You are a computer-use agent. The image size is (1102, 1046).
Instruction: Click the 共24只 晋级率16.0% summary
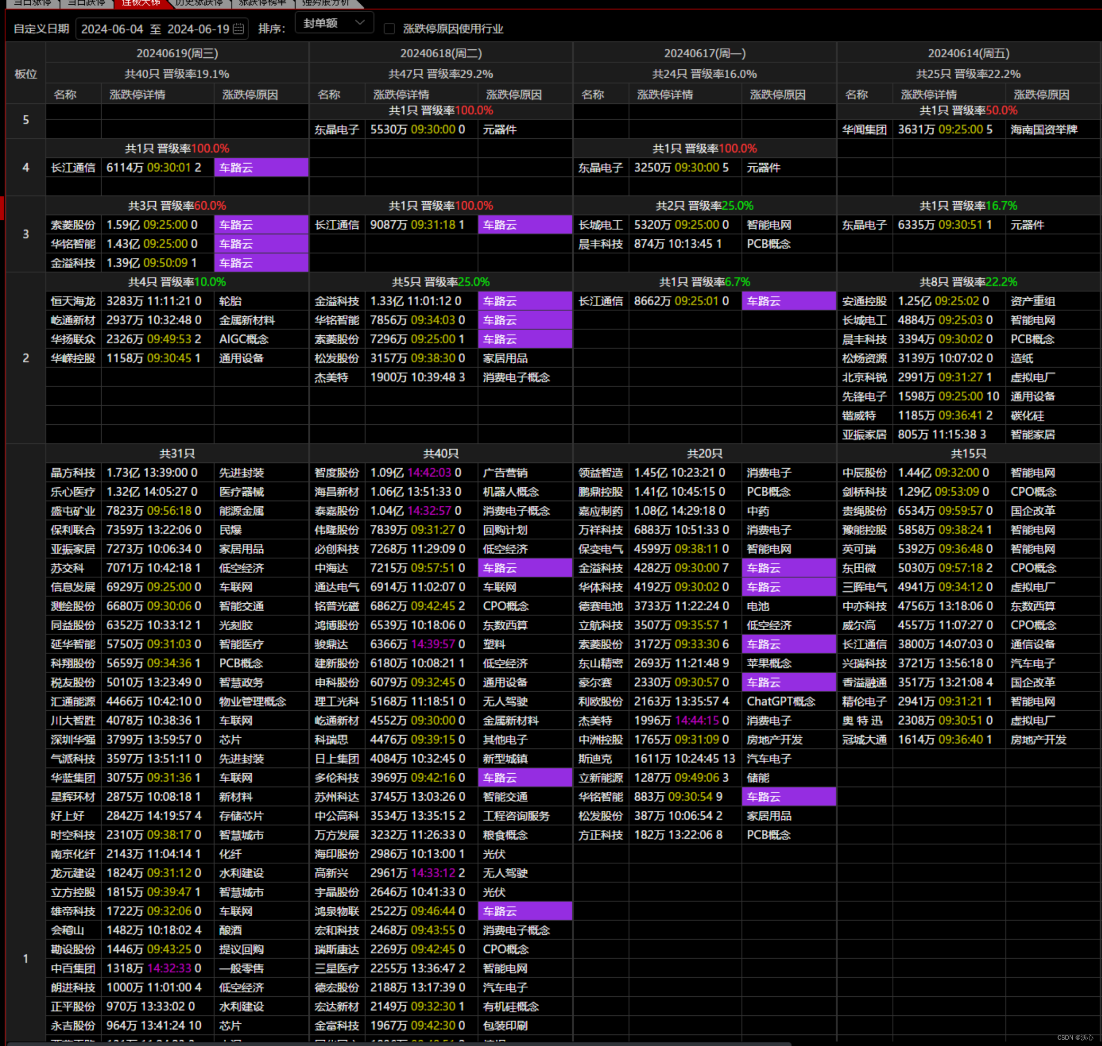click(x=705, y=74)
